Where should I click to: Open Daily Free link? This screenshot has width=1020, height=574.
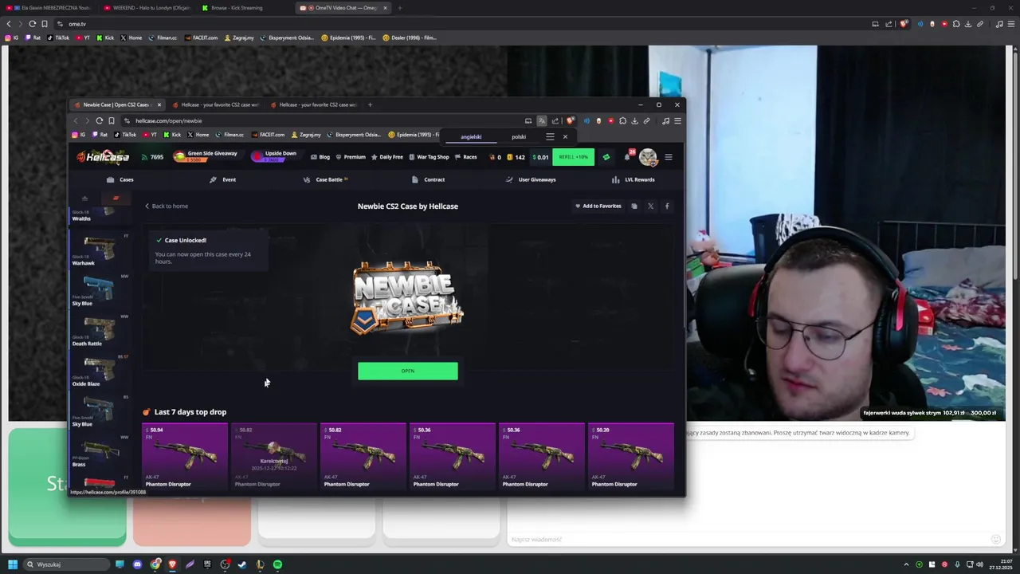click(387, 157)
